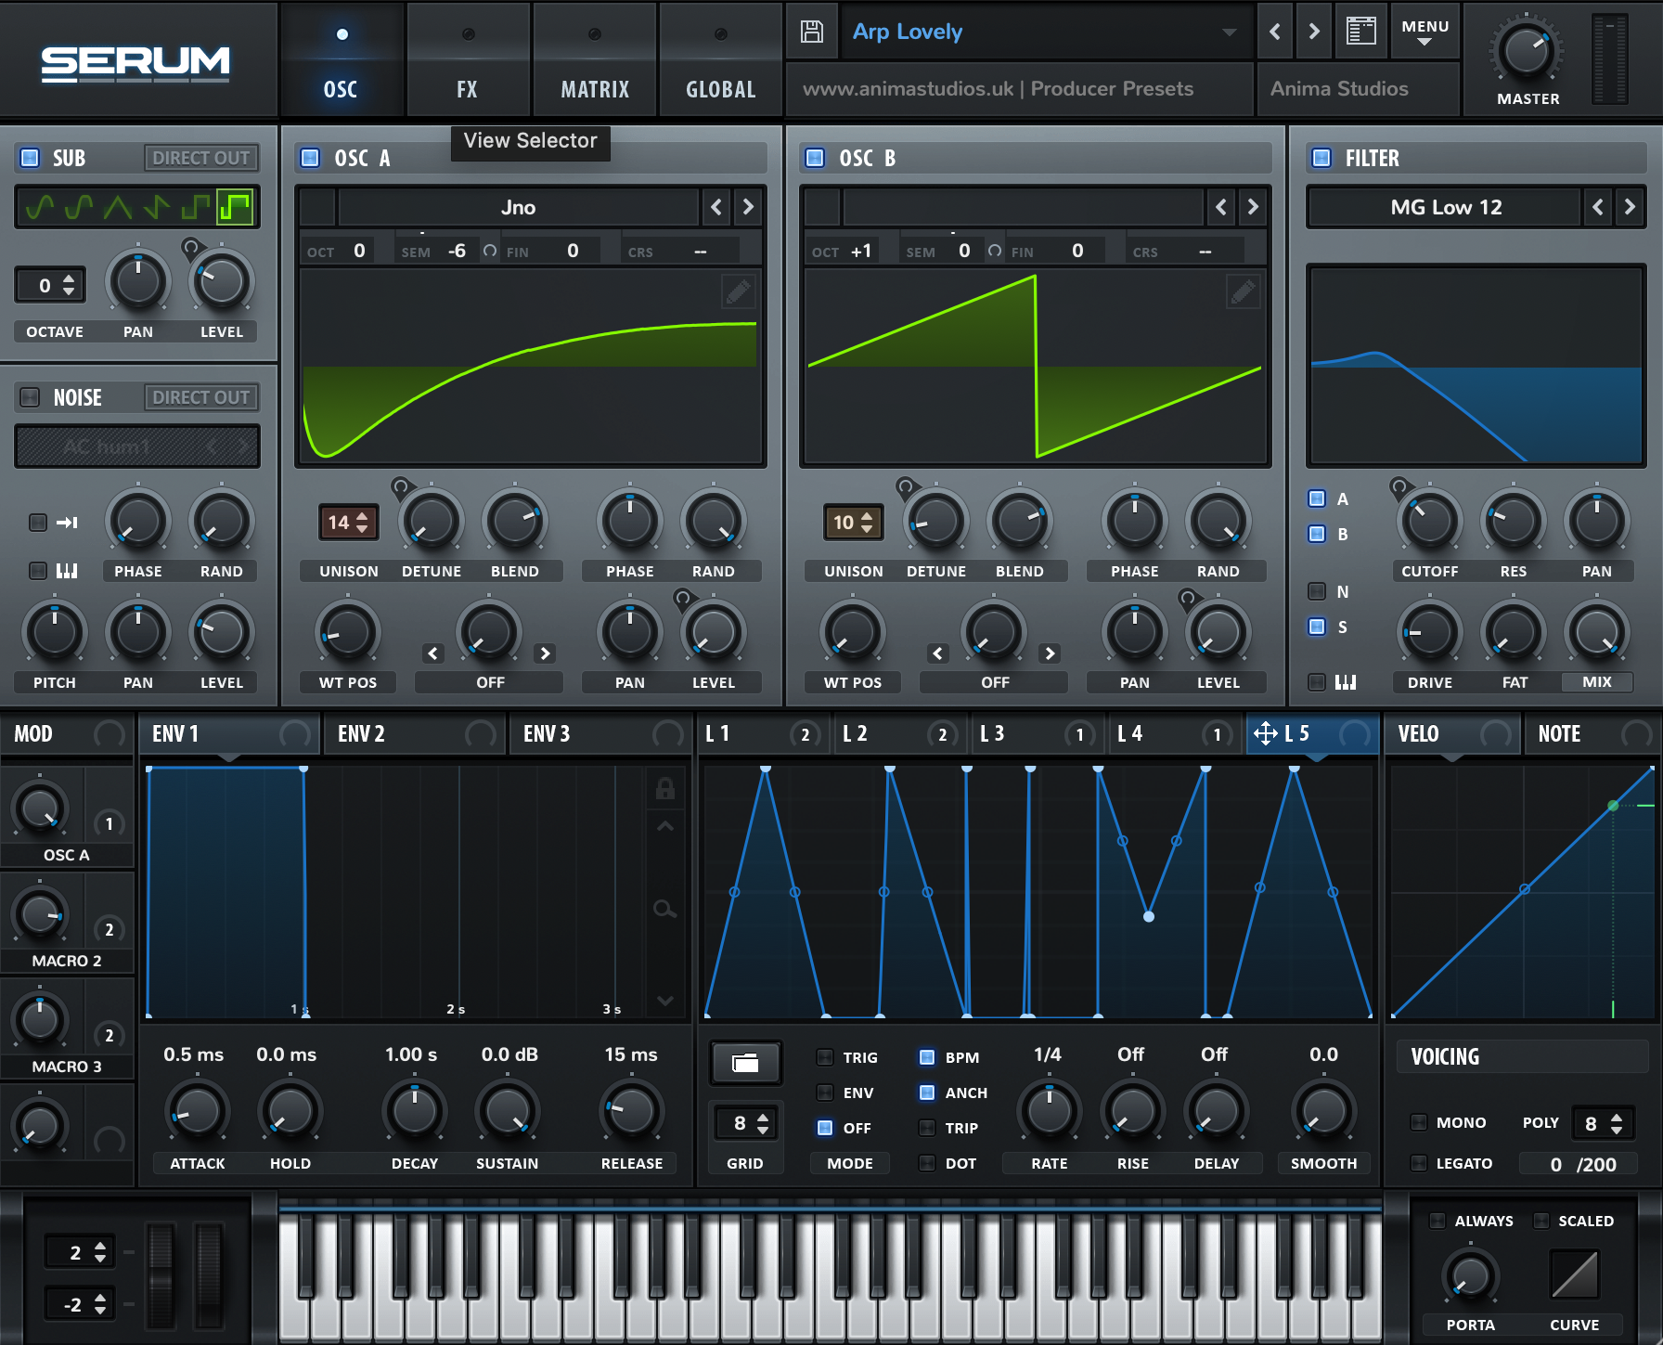1663x1345 pixels.
Task: Open the MENU dropdown
Action: (x=1425, y=32)
